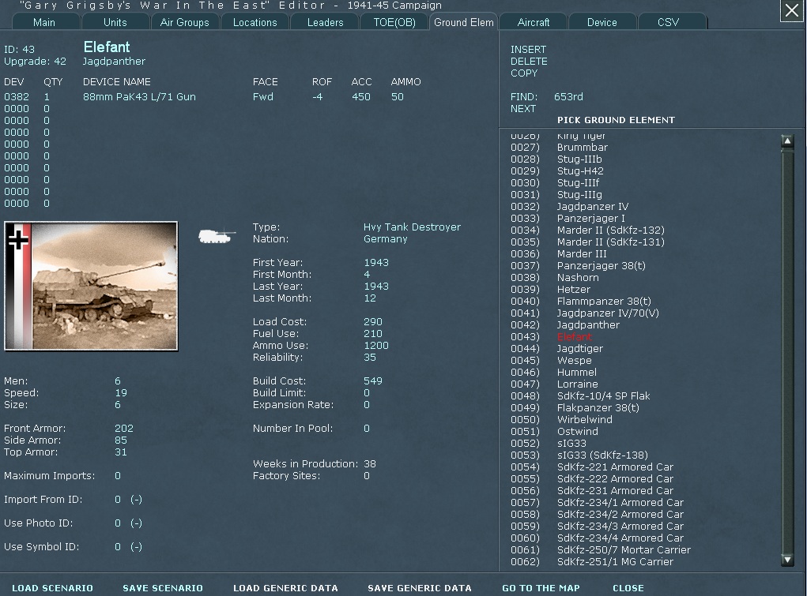Image resolution: width=807 pixels, height=596 pixels.
Task: Click COPY to duplicate the element
Action: (x=524, y=73)
